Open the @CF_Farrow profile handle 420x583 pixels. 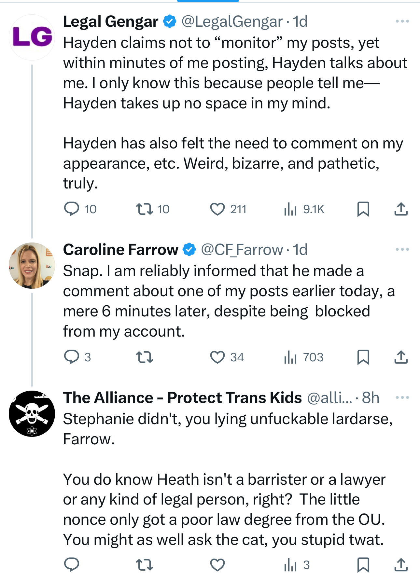click(x=242, y=250)
